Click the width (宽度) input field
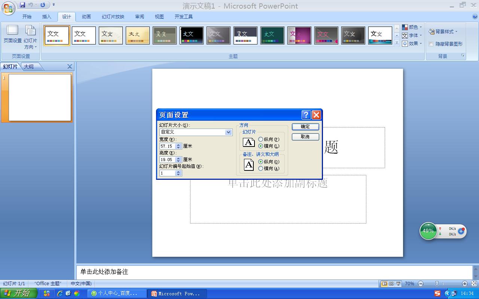479x299 pixels. click(x=168, y=146)
